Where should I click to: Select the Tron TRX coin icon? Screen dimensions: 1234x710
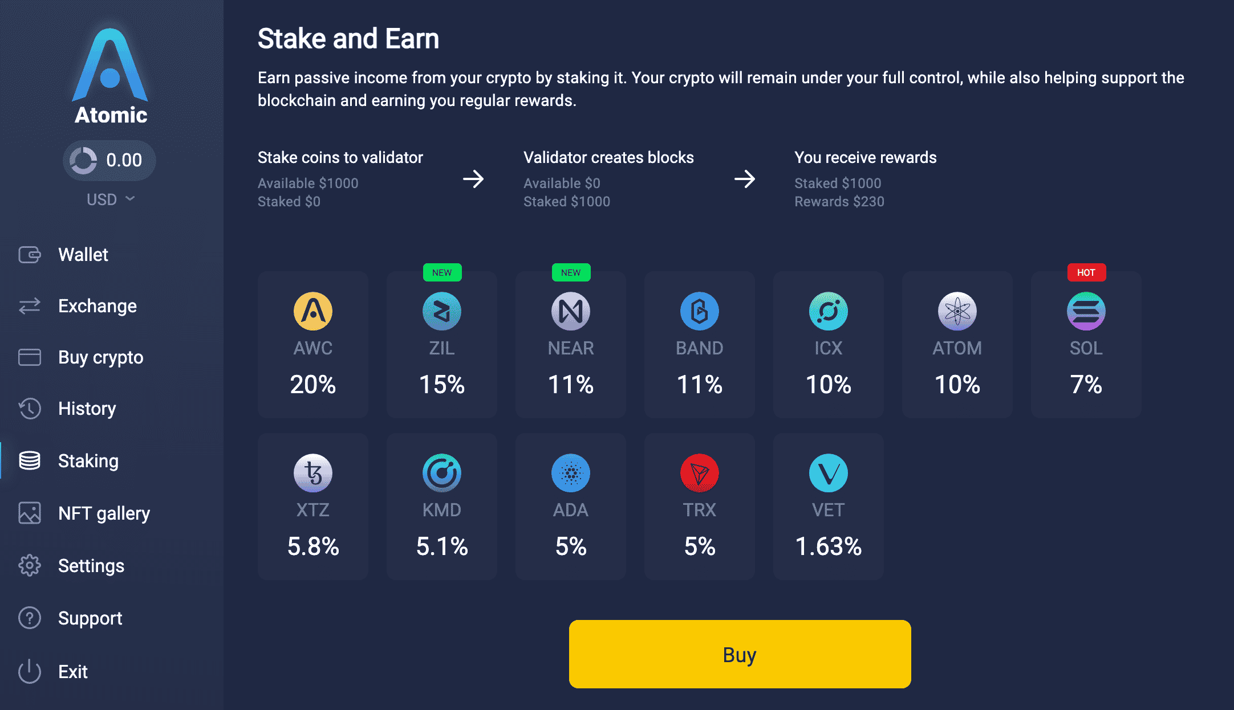[x=700, y=473]
